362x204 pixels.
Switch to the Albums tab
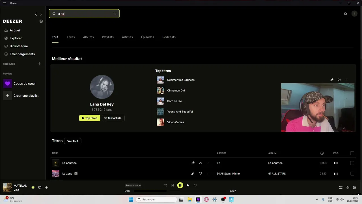click(x=88, y=37)
